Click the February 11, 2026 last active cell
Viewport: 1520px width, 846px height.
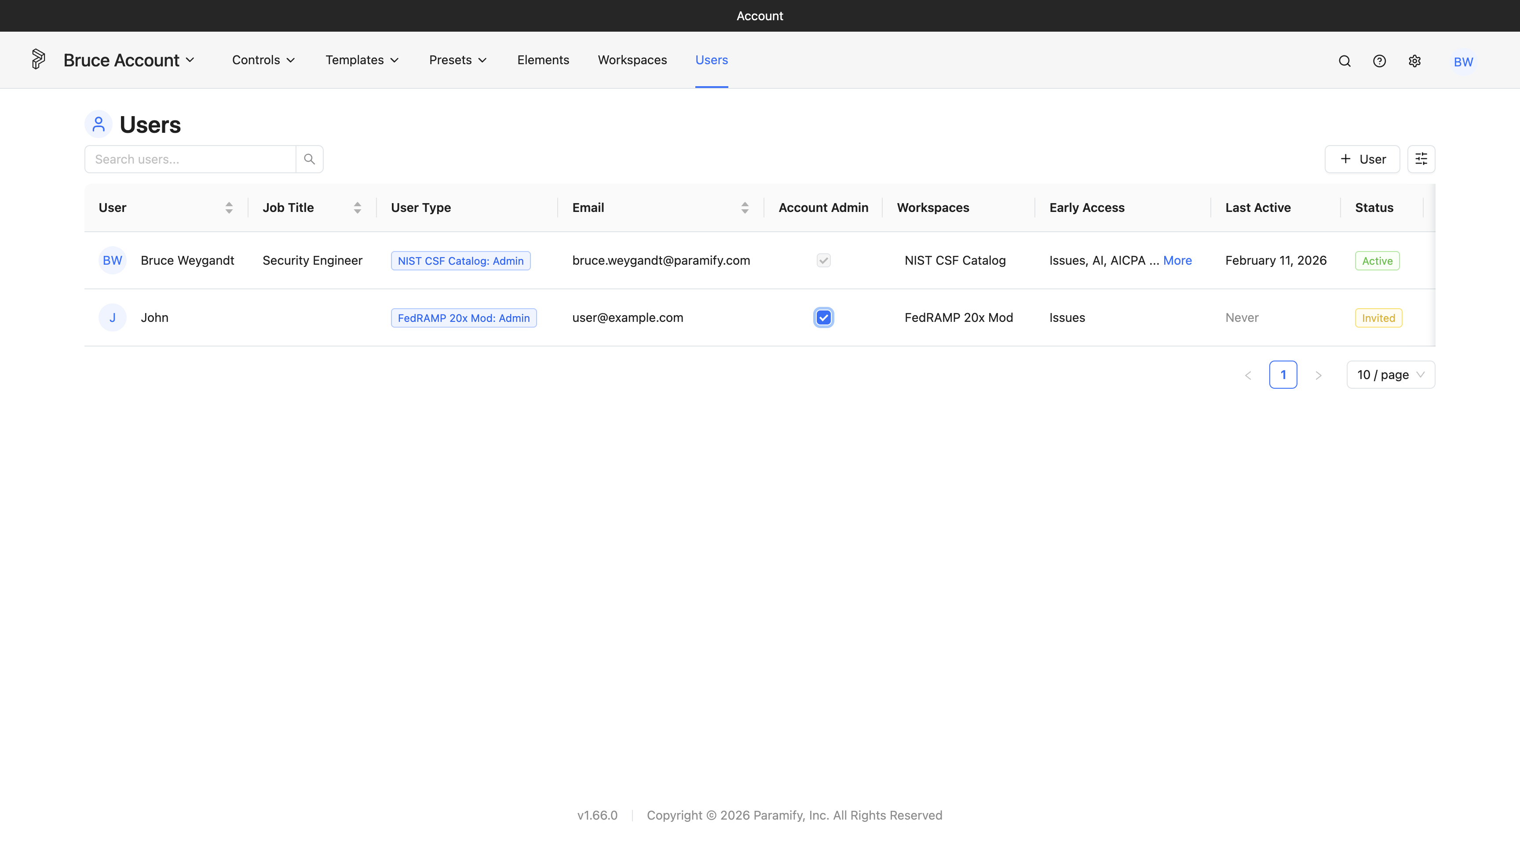pyautogui.click(x=1276, y=260)
